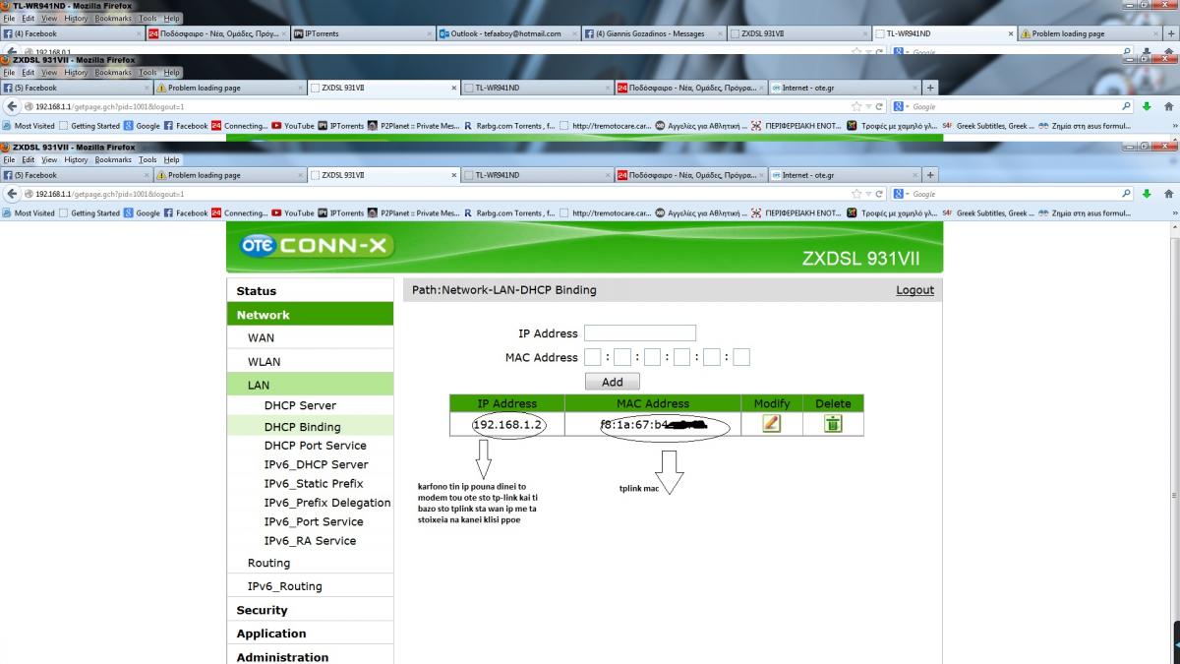The image size is (1180, 664).
Task: Click the search magnifier in the frontmost window's Google box
Action: 1127,194
